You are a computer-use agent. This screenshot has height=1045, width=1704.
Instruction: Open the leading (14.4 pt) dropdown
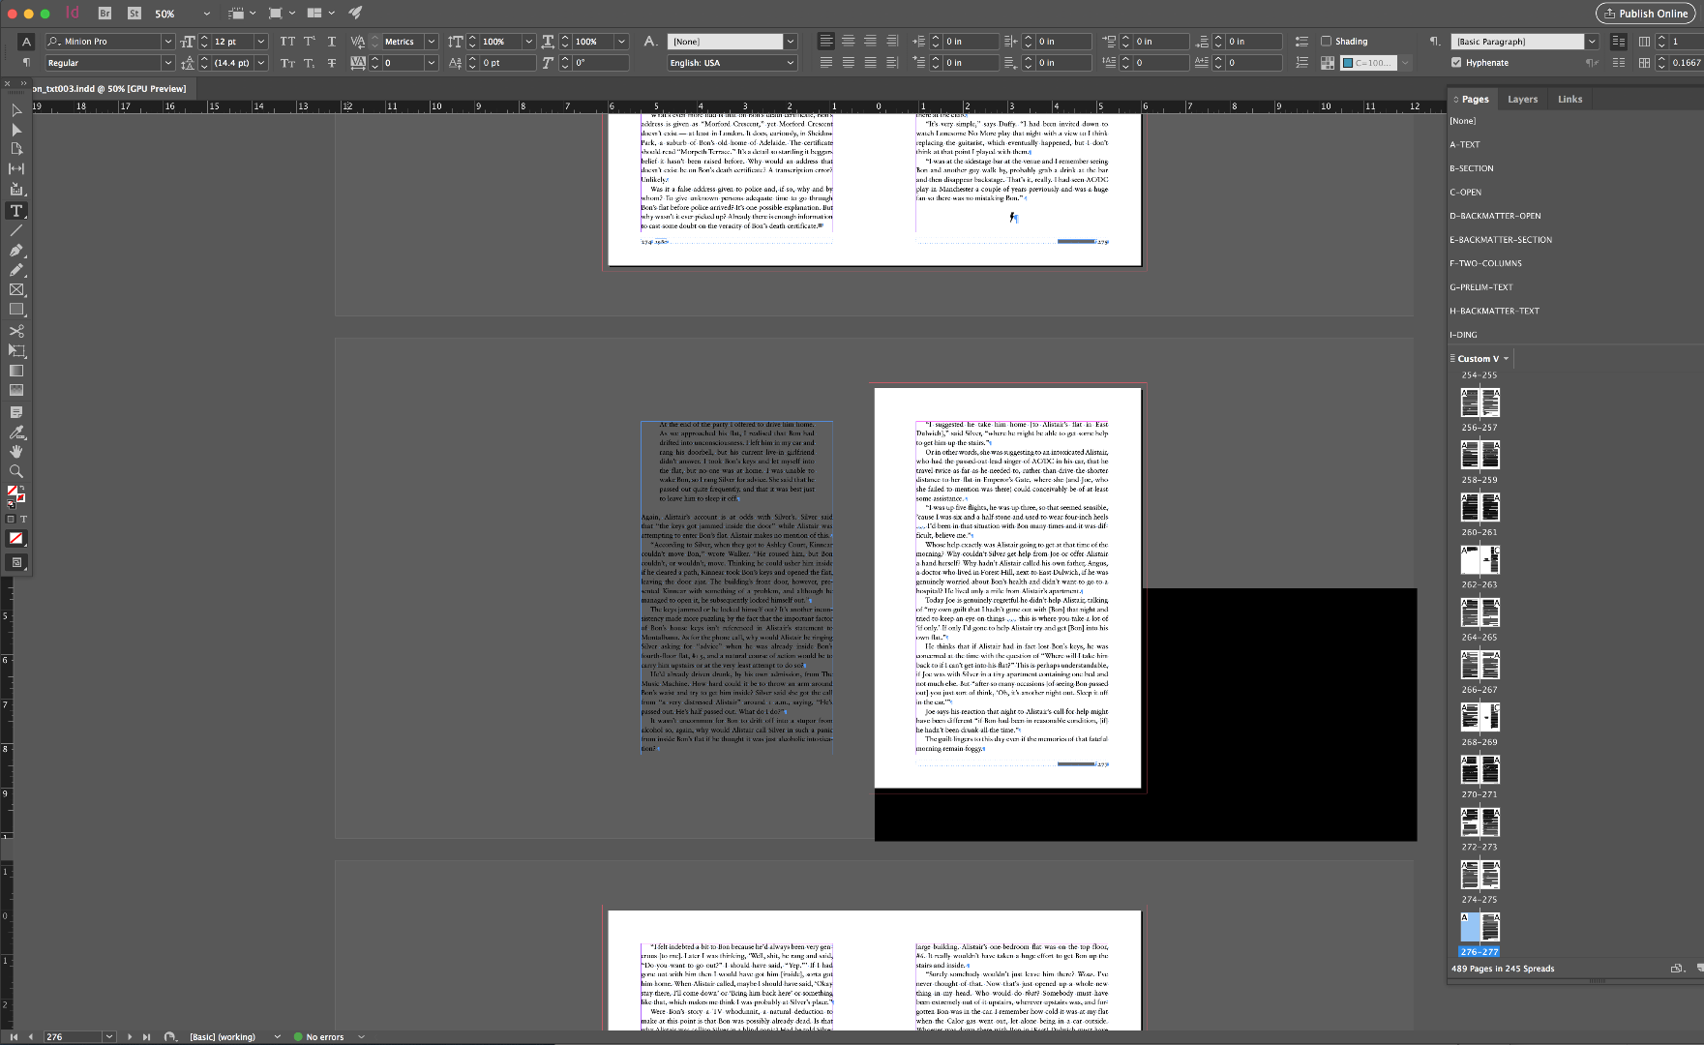(260, 63)
